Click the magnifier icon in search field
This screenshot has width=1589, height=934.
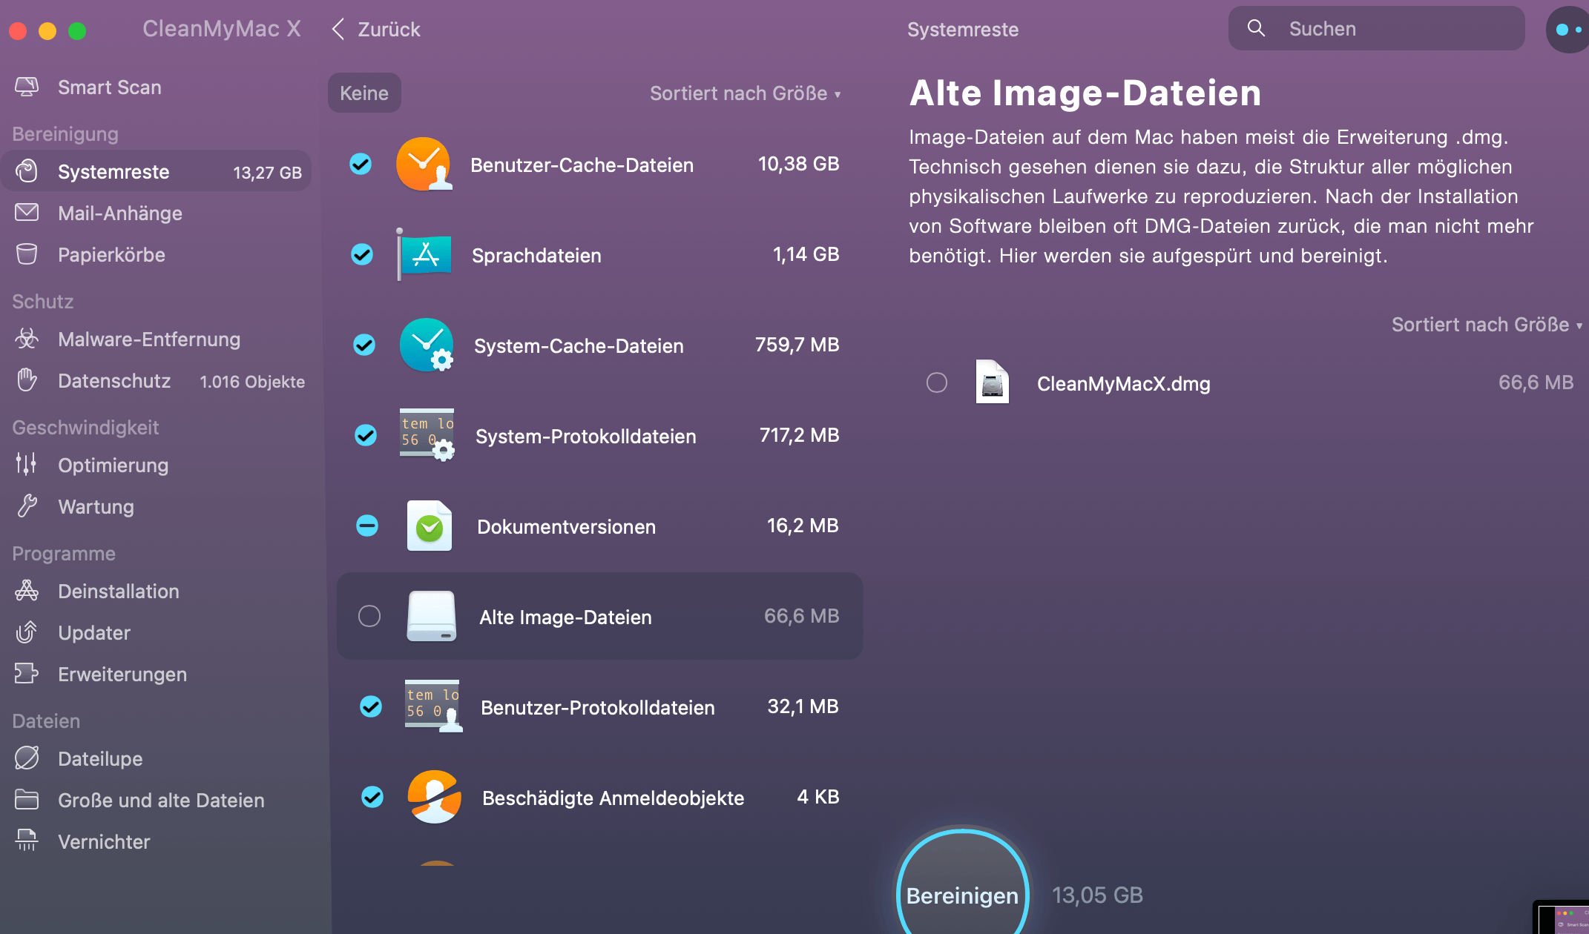(1256, 28)
